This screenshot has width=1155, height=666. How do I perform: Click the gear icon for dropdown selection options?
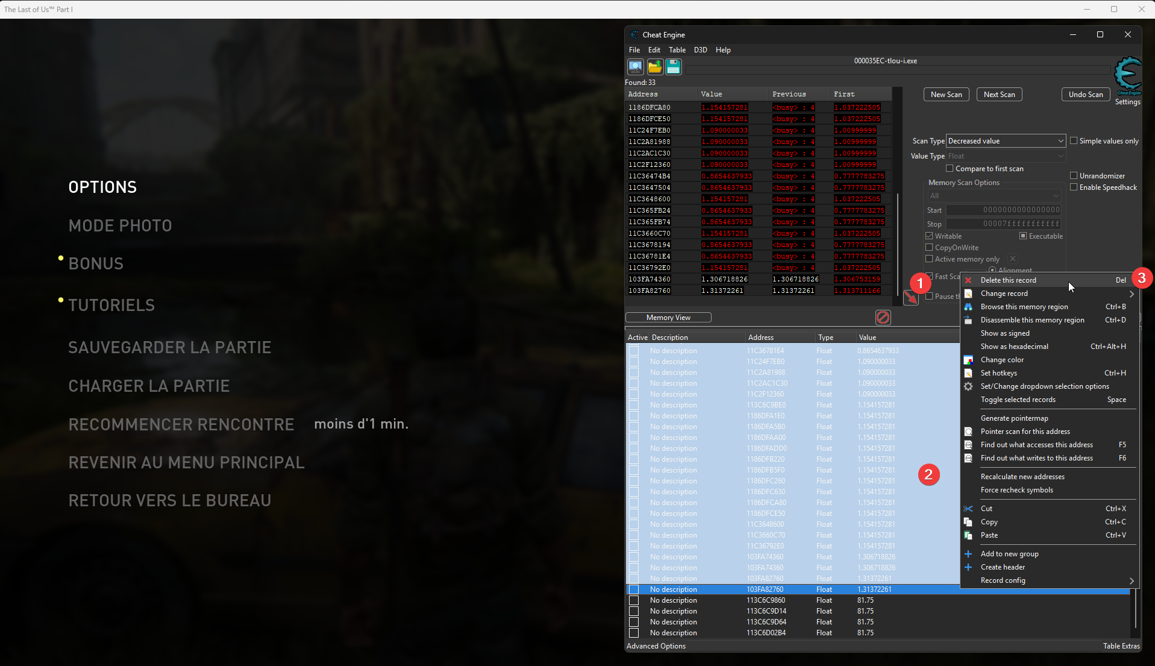[968, 386]
